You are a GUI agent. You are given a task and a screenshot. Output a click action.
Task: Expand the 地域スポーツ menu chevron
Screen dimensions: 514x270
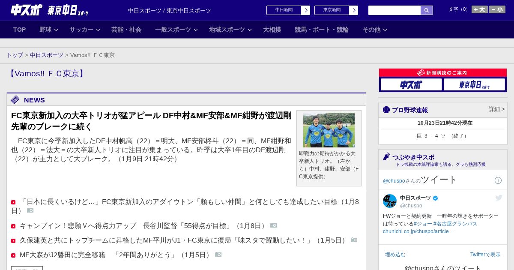click(x=250, y=30)
